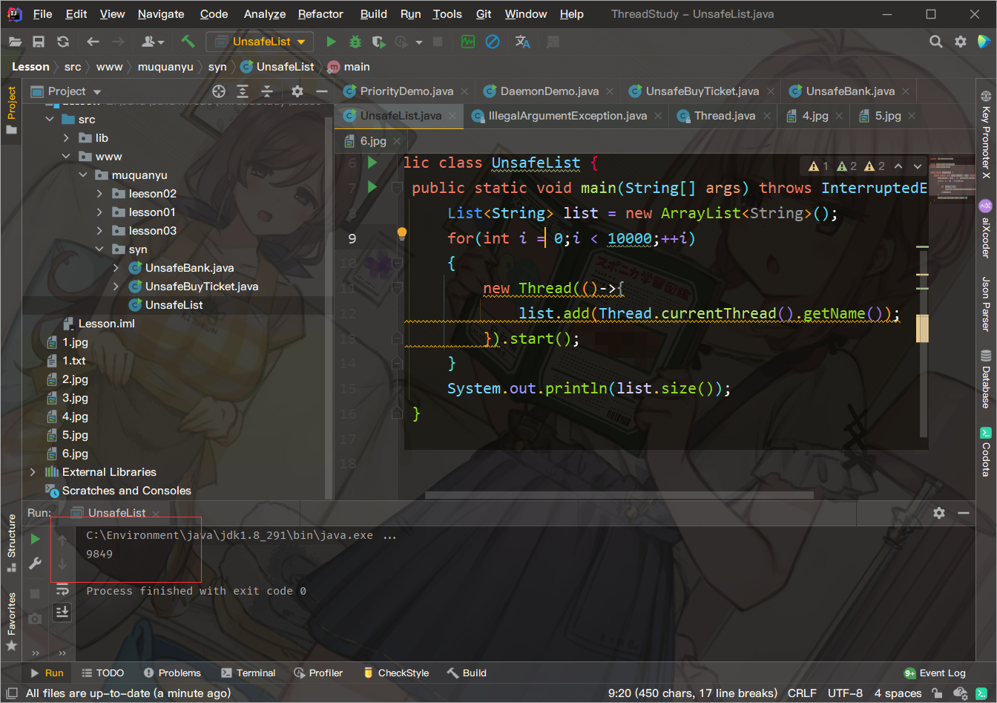Run UnsafeList with the toolbar play icon

tap(332, 42)
